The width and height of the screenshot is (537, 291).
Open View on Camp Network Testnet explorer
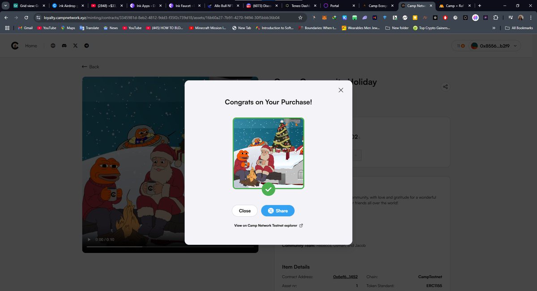[x=268, y=226]
